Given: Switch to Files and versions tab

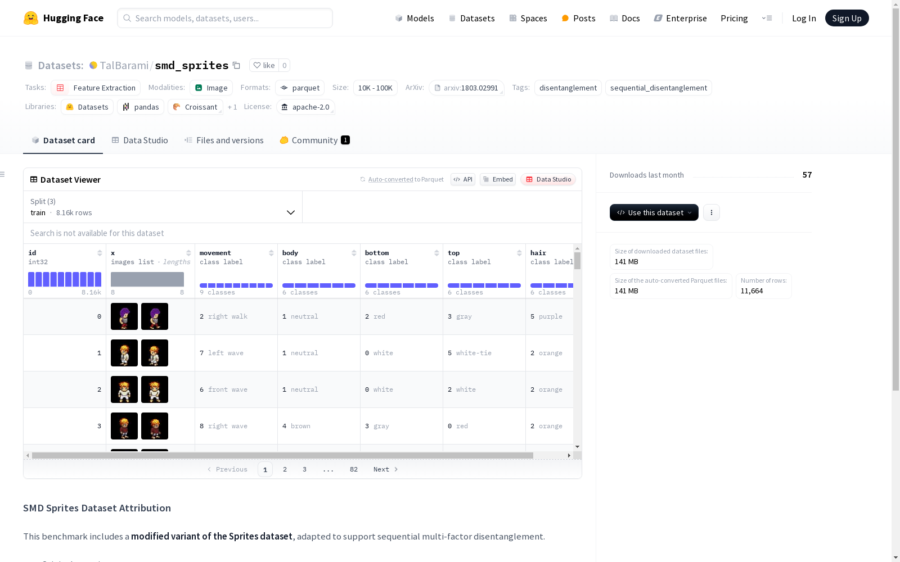Looking at the screenshot, I should click(x=224, y=140).
